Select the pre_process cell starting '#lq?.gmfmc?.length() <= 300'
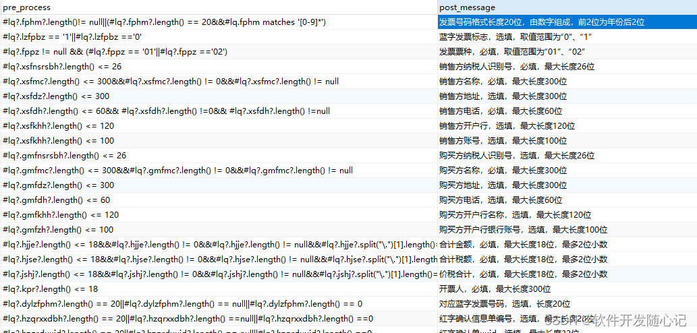The image size is (697, 333). point(219,171)
